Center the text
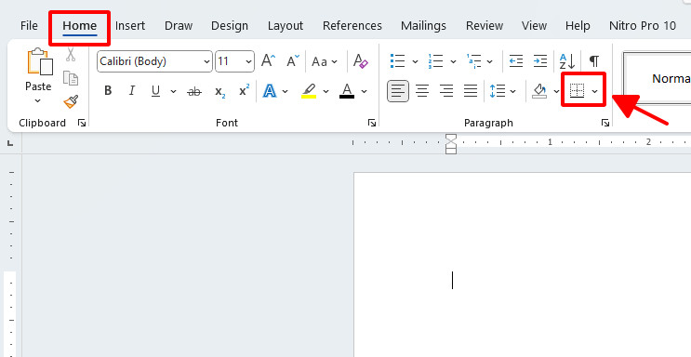This screenshot has height=357, width=691. click(422, 91)
